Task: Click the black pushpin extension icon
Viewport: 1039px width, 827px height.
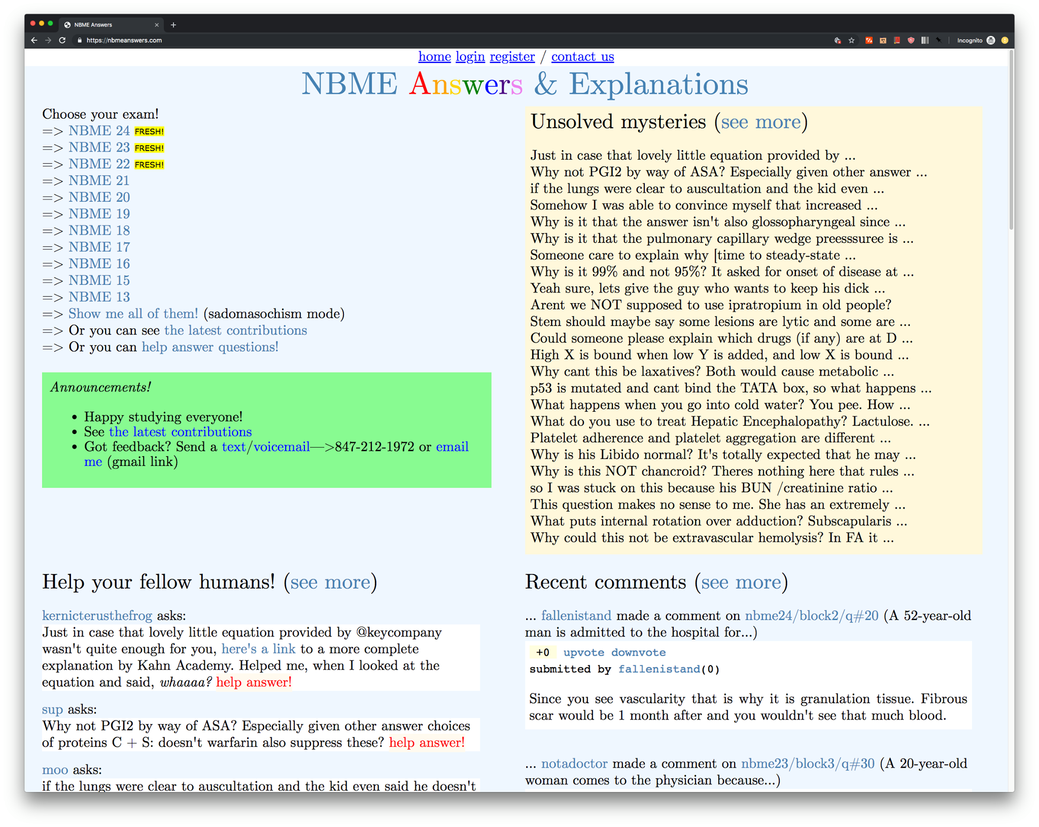Action: point(939,41)
